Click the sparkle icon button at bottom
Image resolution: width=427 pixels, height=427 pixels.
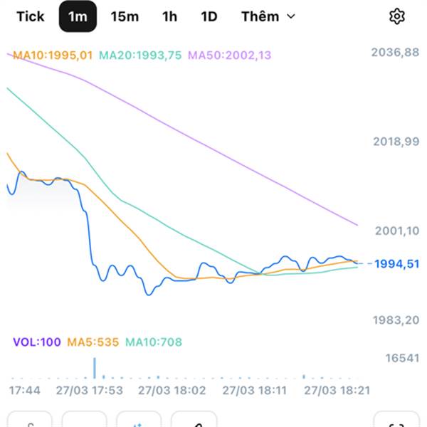click(x=139, y=420)
